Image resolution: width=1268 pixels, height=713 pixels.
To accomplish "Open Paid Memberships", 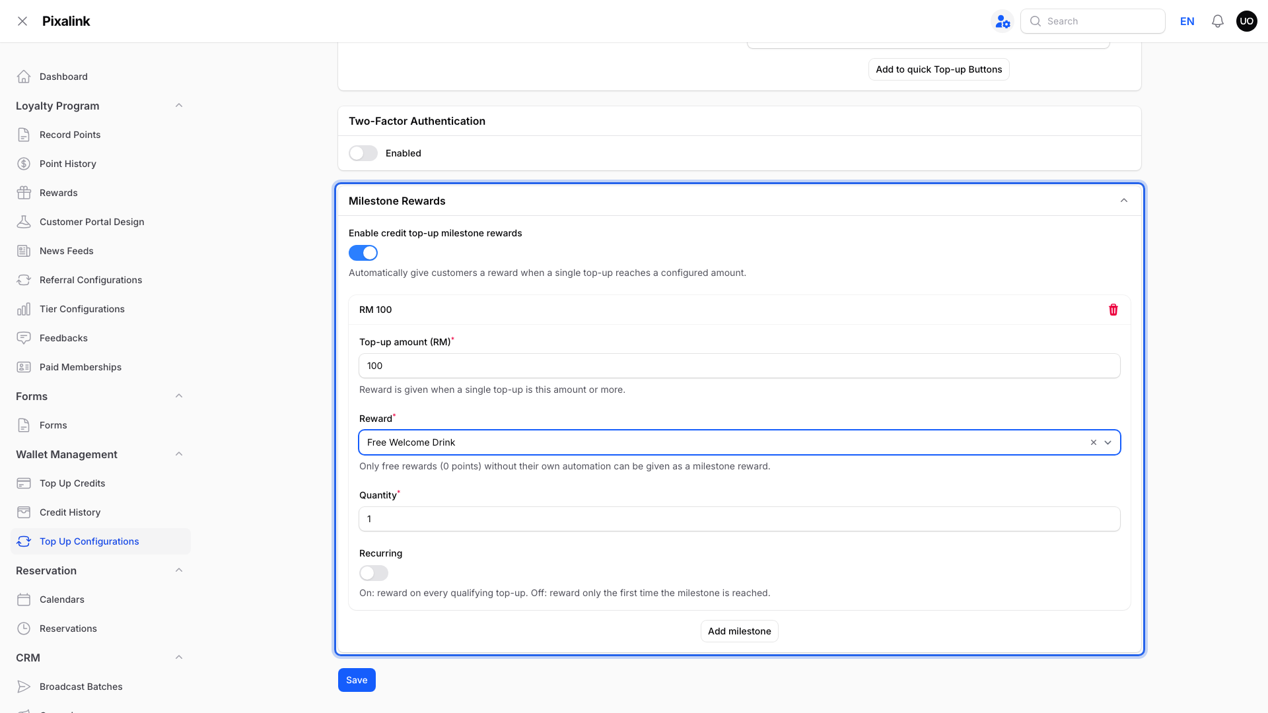I will 100,367.
